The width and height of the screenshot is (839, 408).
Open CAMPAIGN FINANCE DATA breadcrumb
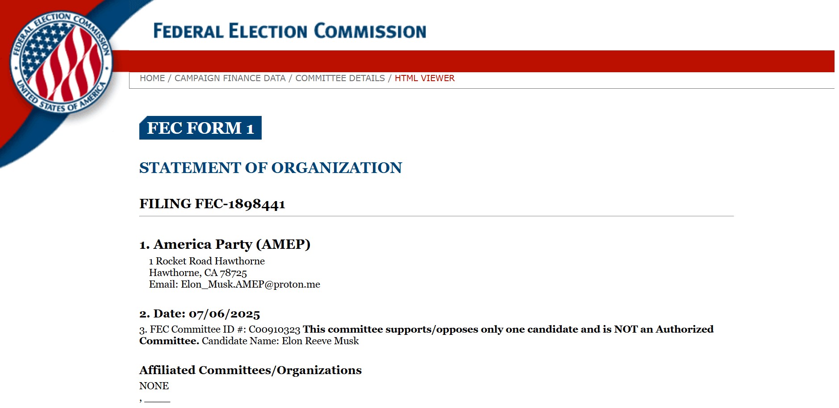(230, 78)
